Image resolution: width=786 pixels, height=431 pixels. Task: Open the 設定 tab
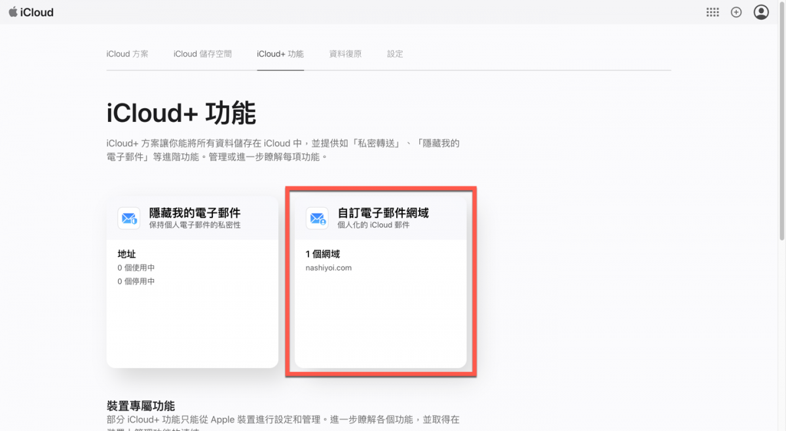point(395,54)
